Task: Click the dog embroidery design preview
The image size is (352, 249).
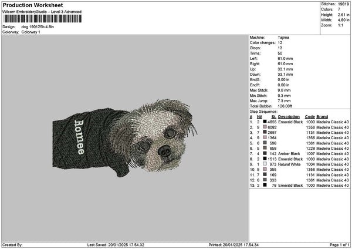Action: (125, 138)
